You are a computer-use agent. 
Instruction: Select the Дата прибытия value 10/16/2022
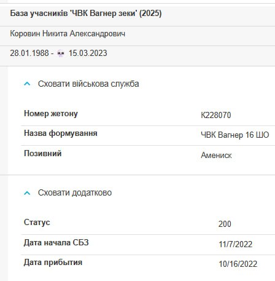238,264
